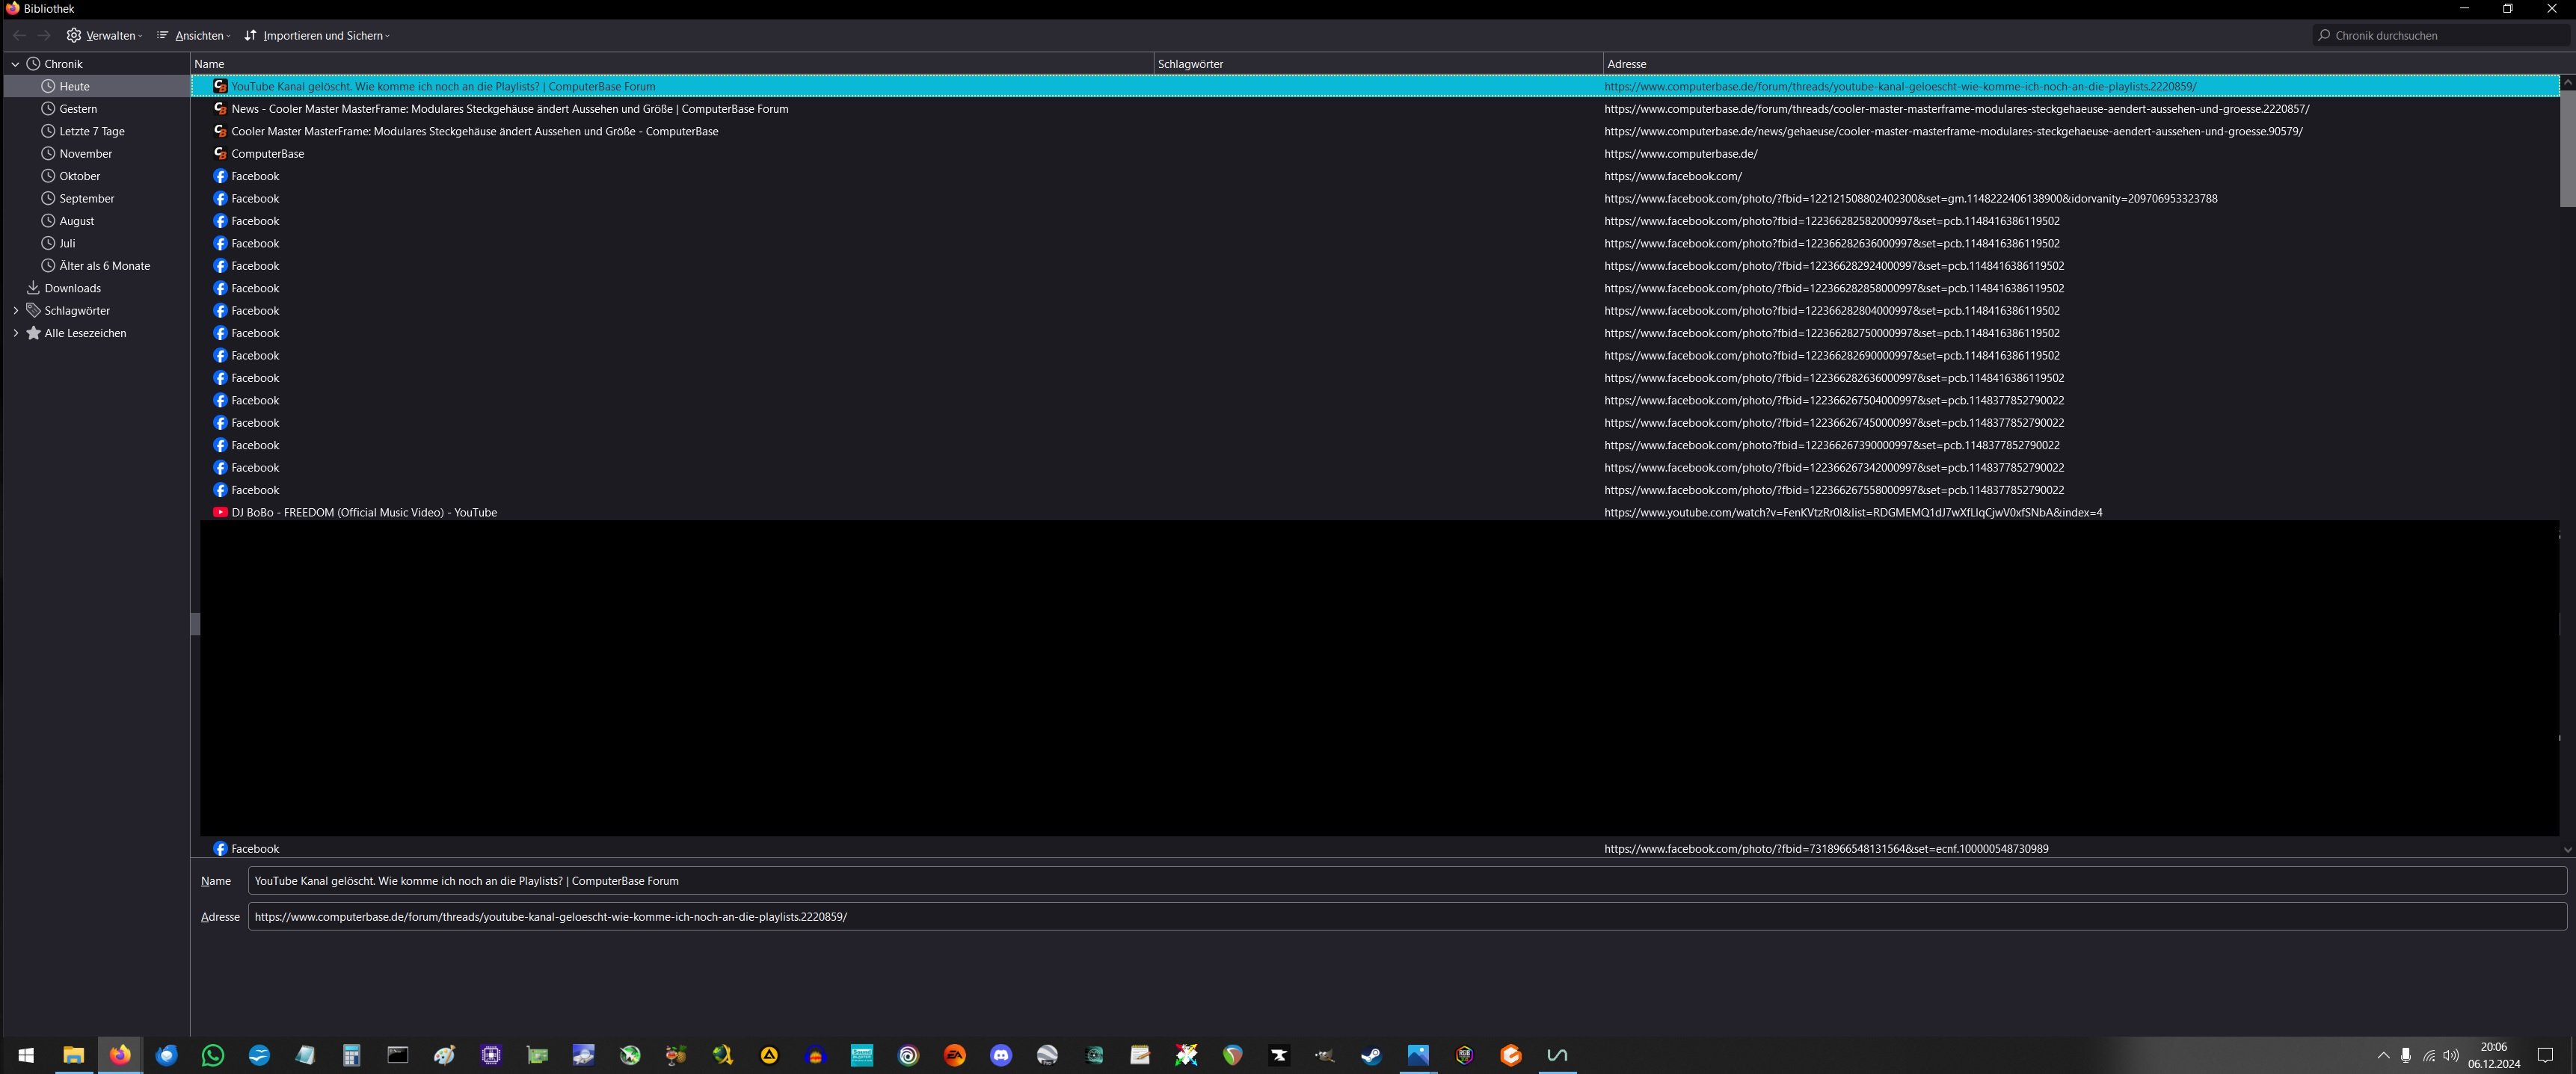Select the DJ BoBo FREEDOM YouTube entry
The height and width of the screenshot is (1074, 2576).
click(364, 513)
